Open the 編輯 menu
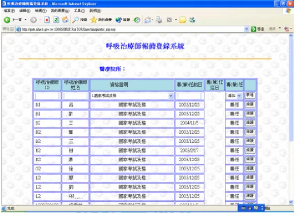This screenshot has width=295, height=213. (24, 11)
